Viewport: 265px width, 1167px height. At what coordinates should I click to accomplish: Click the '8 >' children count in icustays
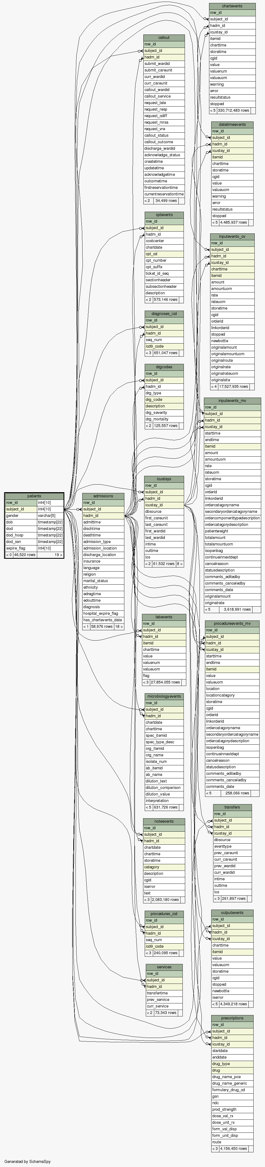[179, 564]
